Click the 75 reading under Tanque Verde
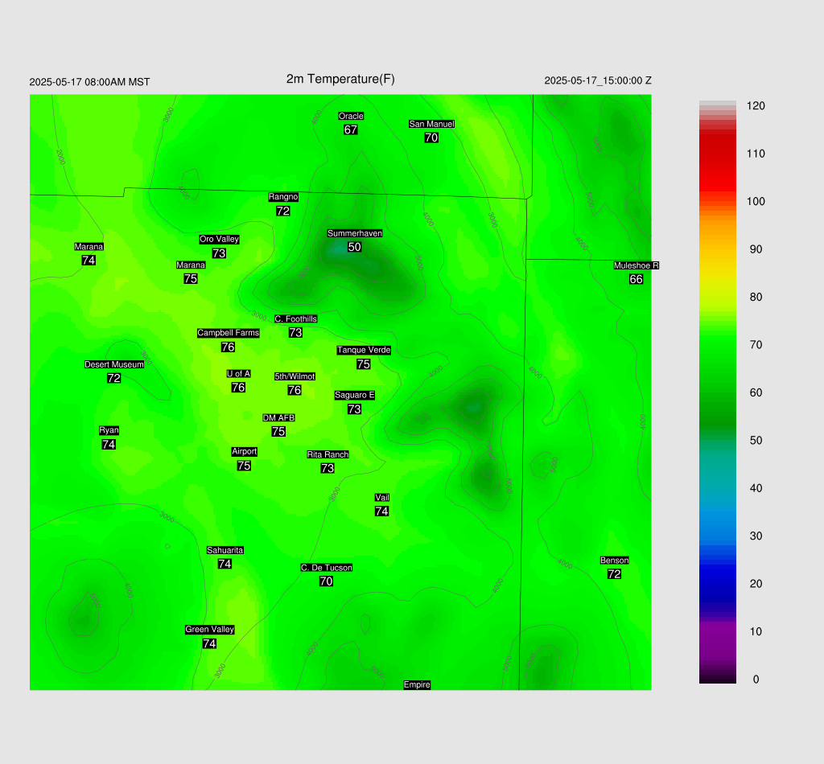This screenshot has width=824, height=764. [x=363, y=364]
